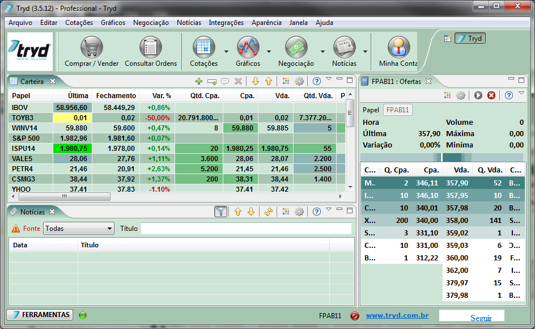Click the Gráficos chart icon in toolbar
The height and width of the screenshot is (329, 535).
point(248,47)
